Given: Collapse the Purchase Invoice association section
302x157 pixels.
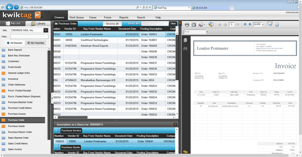Looking at the screenshot, I should coord(56,130).
